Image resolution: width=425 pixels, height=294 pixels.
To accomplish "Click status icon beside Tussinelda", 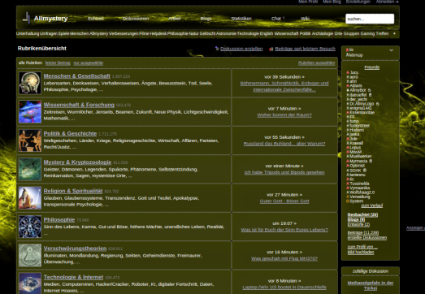I will (348, 184).
